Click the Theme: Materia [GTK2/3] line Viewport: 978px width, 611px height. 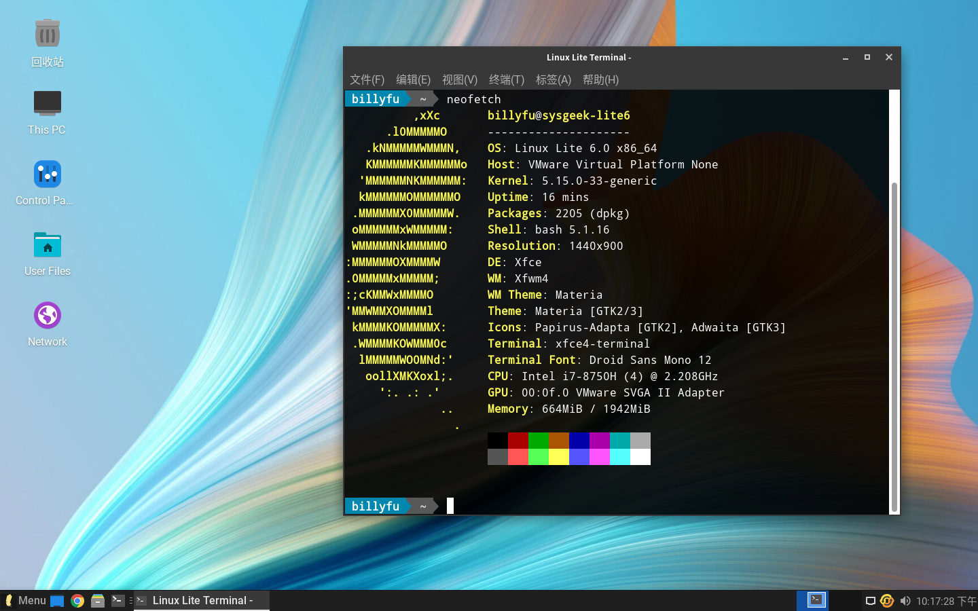click(x=565, y=311)
